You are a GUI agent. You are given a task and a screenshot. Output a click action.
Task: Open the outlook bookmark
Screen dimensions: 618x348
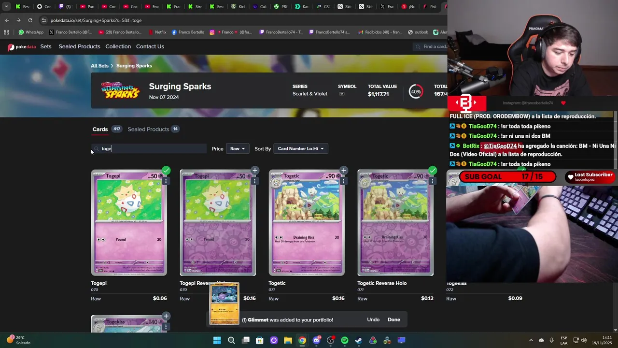tap(418, 32)
